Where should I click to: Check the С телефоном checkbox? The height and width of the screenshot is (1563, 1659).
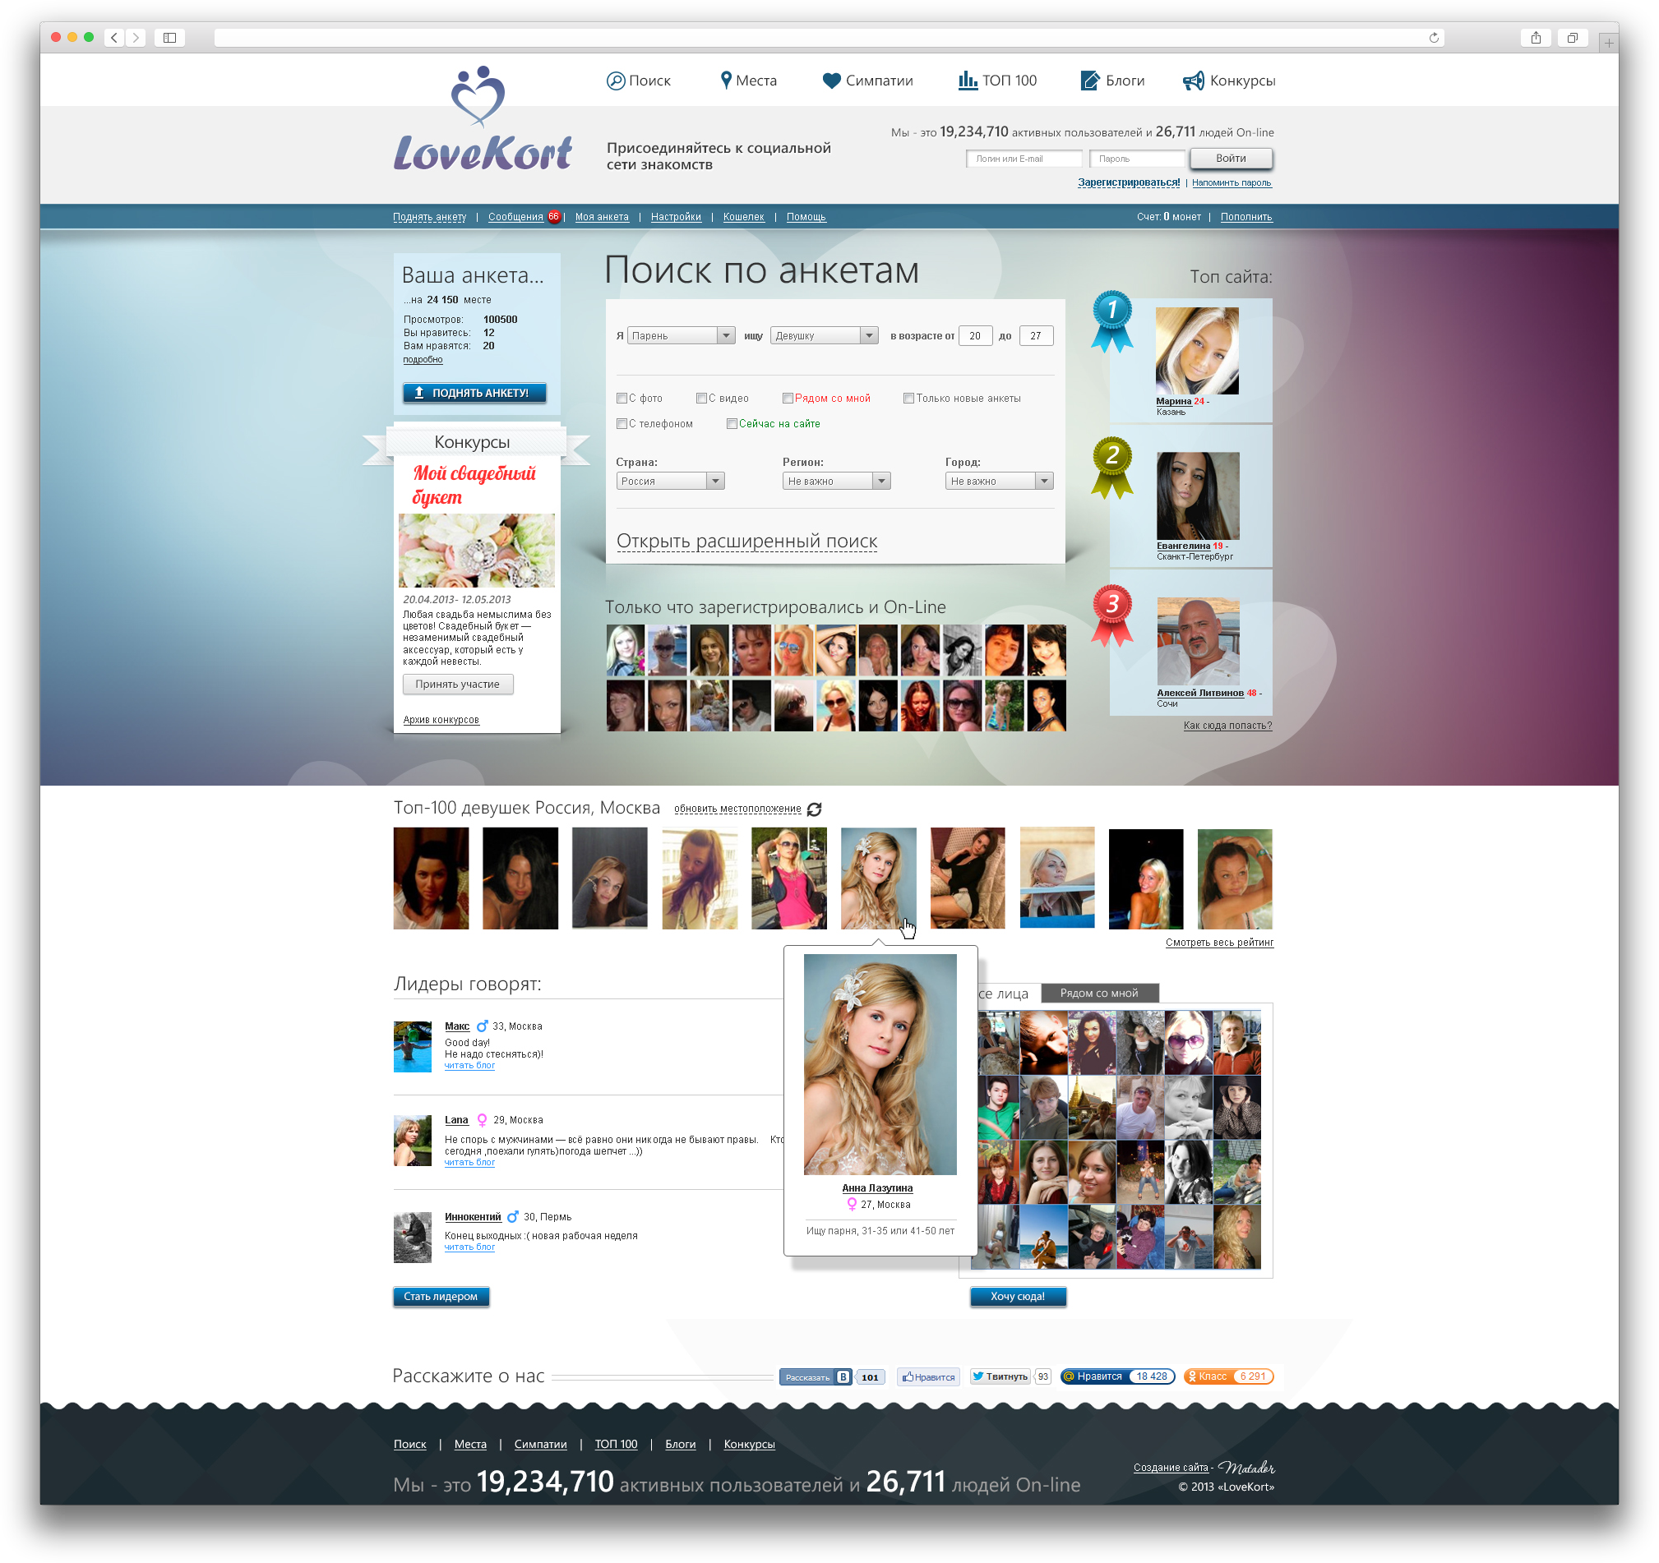[622, 424]
